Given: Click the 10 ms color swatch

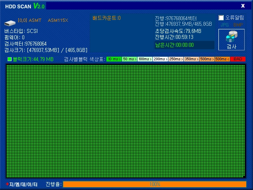Looking at the screenshot, I should (x=114, y=59).
